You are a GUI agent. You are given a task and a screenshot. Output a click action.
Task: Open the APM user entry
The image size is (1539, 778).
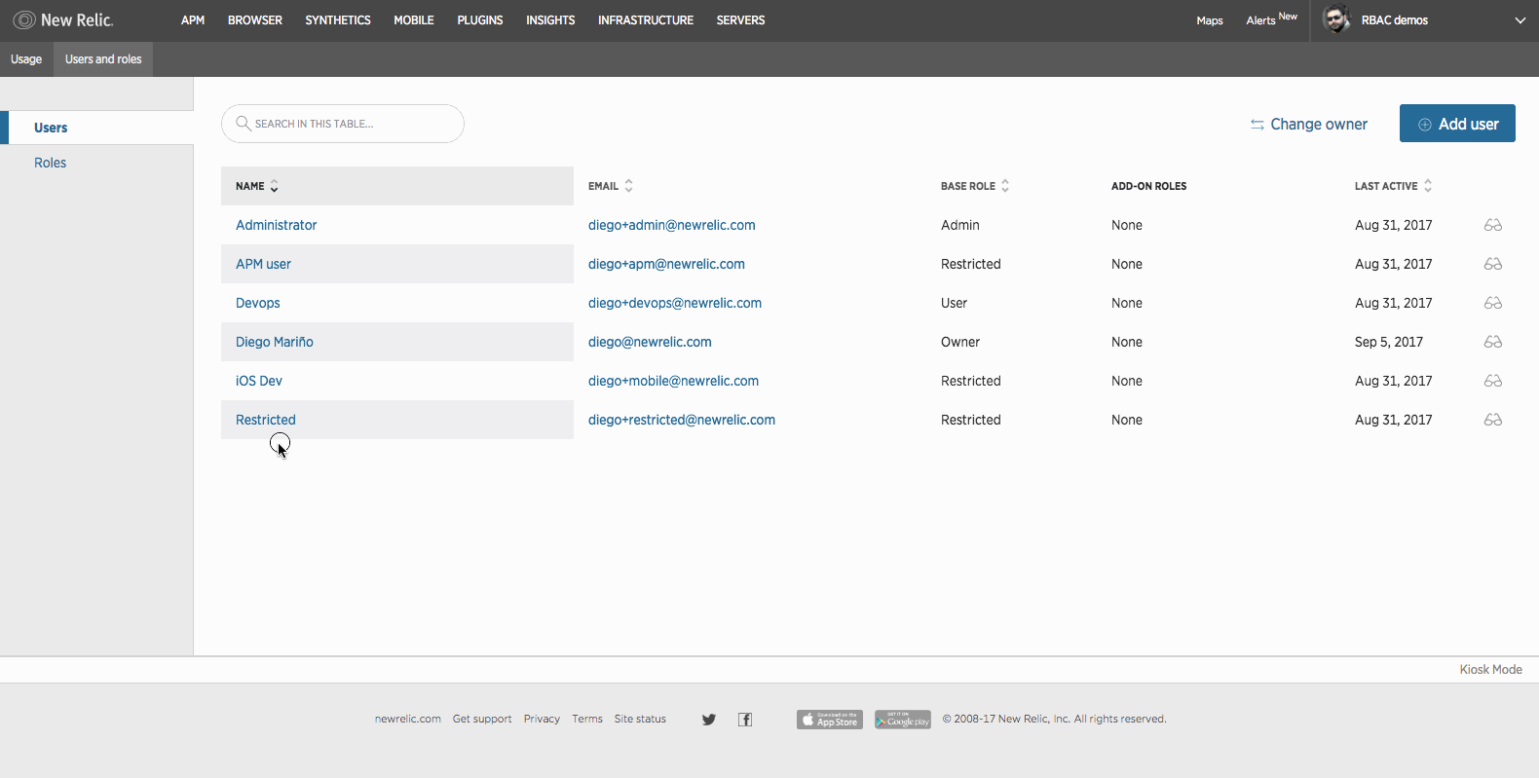tap(263, 264)
